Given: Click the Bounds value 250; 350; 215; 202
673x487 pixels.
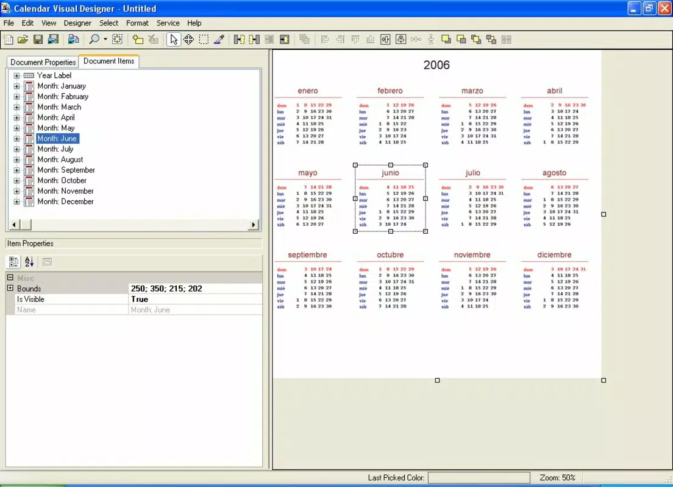Looking at the screenshot, I should coord(195,289).
